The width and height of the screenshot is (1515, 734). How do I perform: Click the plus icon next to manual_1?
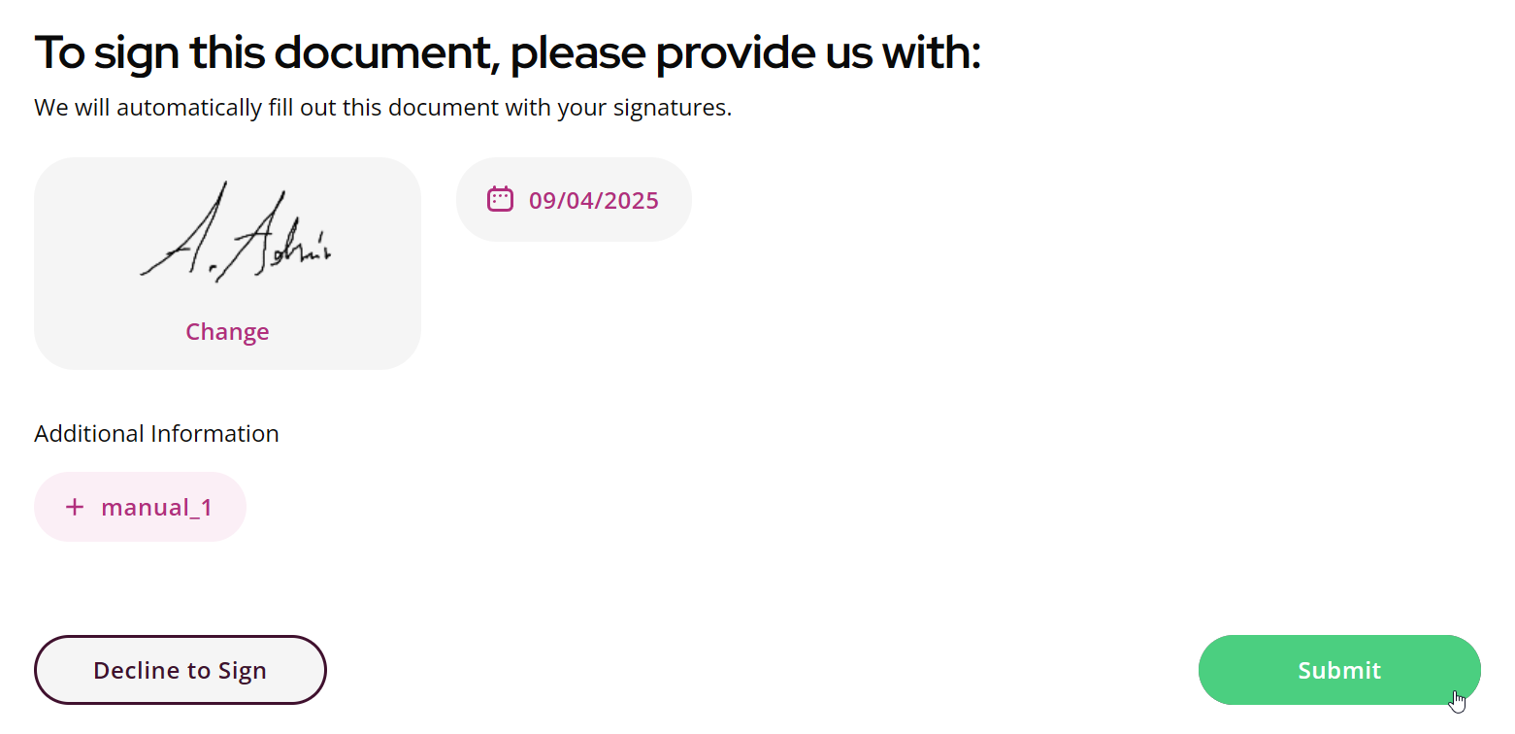click(75, 507)
